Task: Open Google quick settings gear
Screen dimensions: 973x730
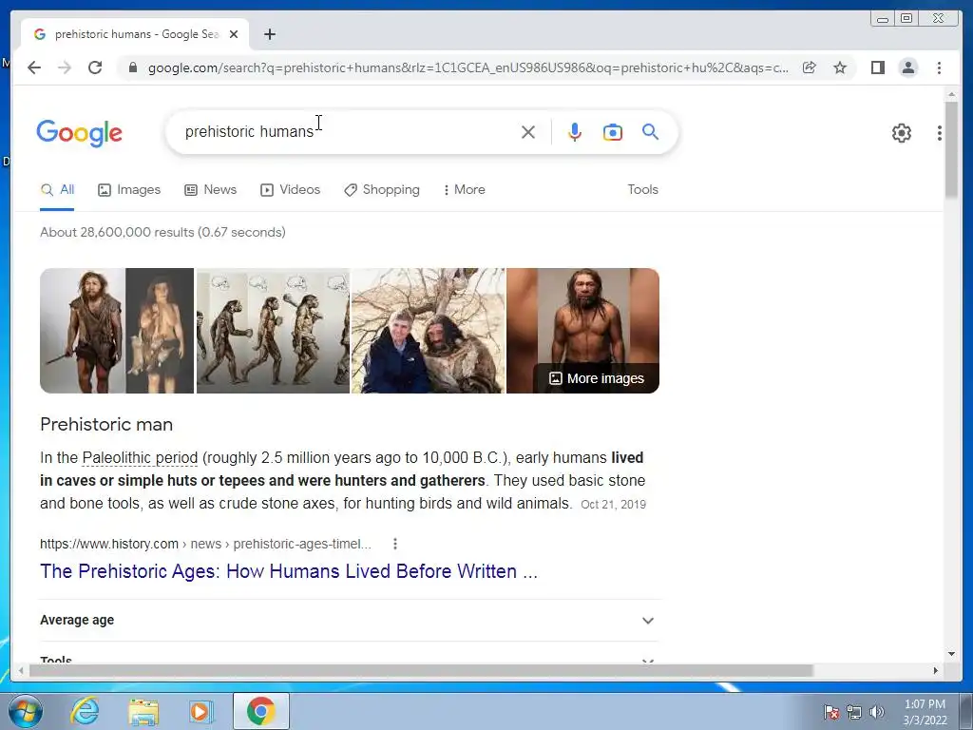Action: [x=902, y=133]
